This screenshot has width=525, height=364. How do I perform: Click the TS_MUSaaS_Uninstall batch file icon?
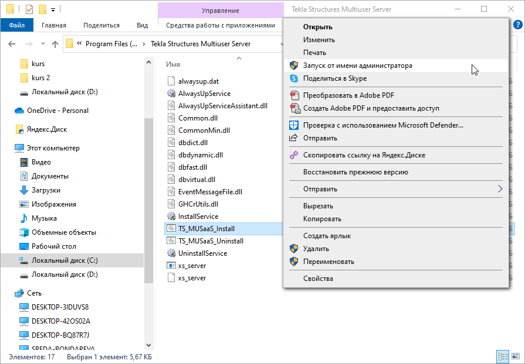171,241
